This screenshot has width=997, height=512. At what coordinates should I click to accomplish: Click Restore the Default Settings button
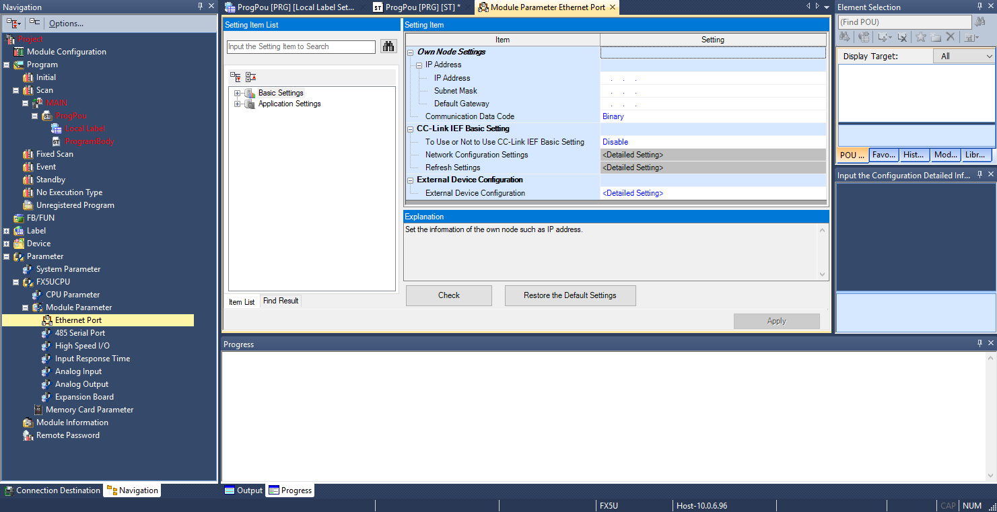(x=570, y=295)
